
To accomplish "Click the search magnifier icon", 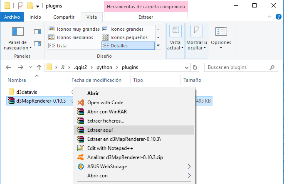I will coord(272,68).
